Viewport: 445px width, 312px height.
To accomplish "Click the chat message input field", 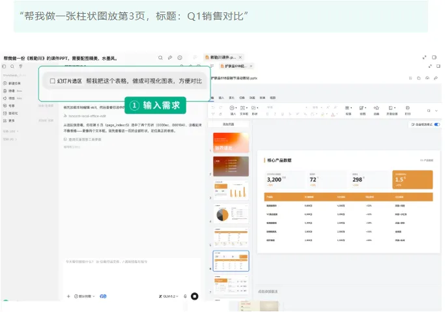I will tap(132, 274).
